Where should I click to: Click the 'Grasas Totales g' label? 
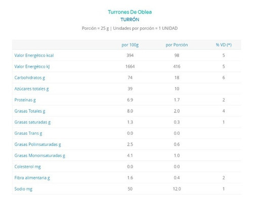click(x=30, y=111)
